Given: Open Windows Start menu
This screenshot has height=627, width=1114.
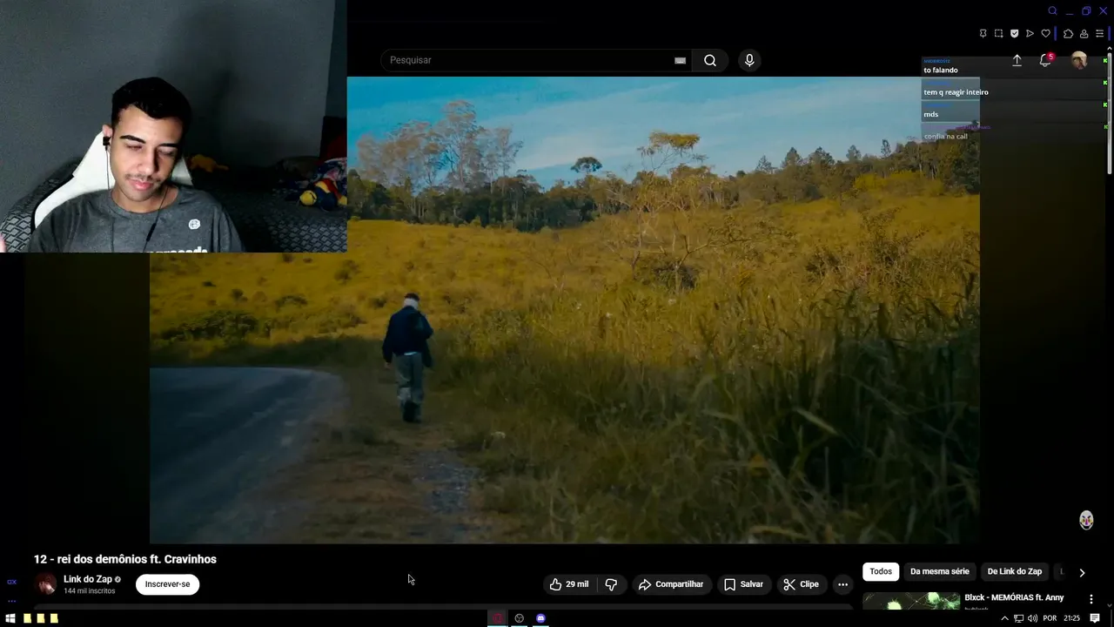Looking at the screenshot, I should pyautogui.click(x=10, y=618).
